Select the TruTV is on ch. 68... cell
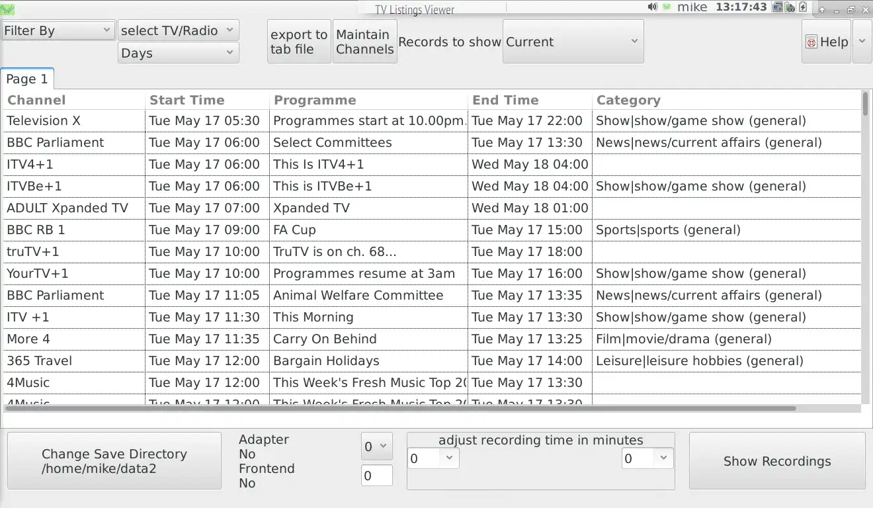 click(369, 252)
